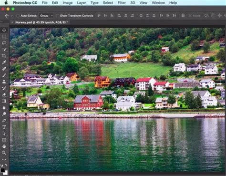Click Distribute right edges icon
Screen dimensions: 226x176
coord(174,16)
